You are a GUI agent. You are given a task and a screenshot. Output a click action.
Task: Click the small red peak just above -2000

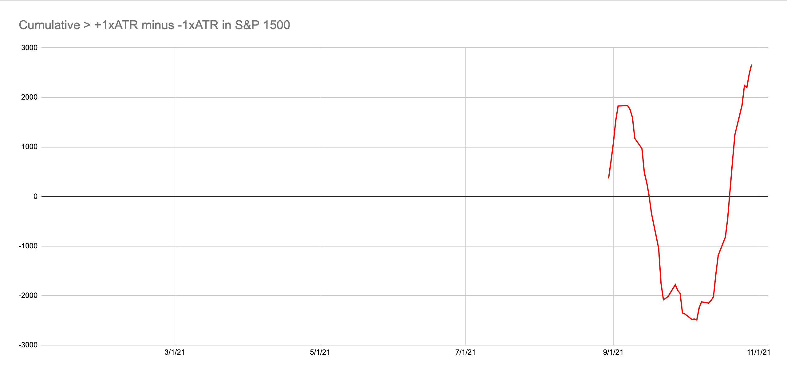tap(675, 285)
